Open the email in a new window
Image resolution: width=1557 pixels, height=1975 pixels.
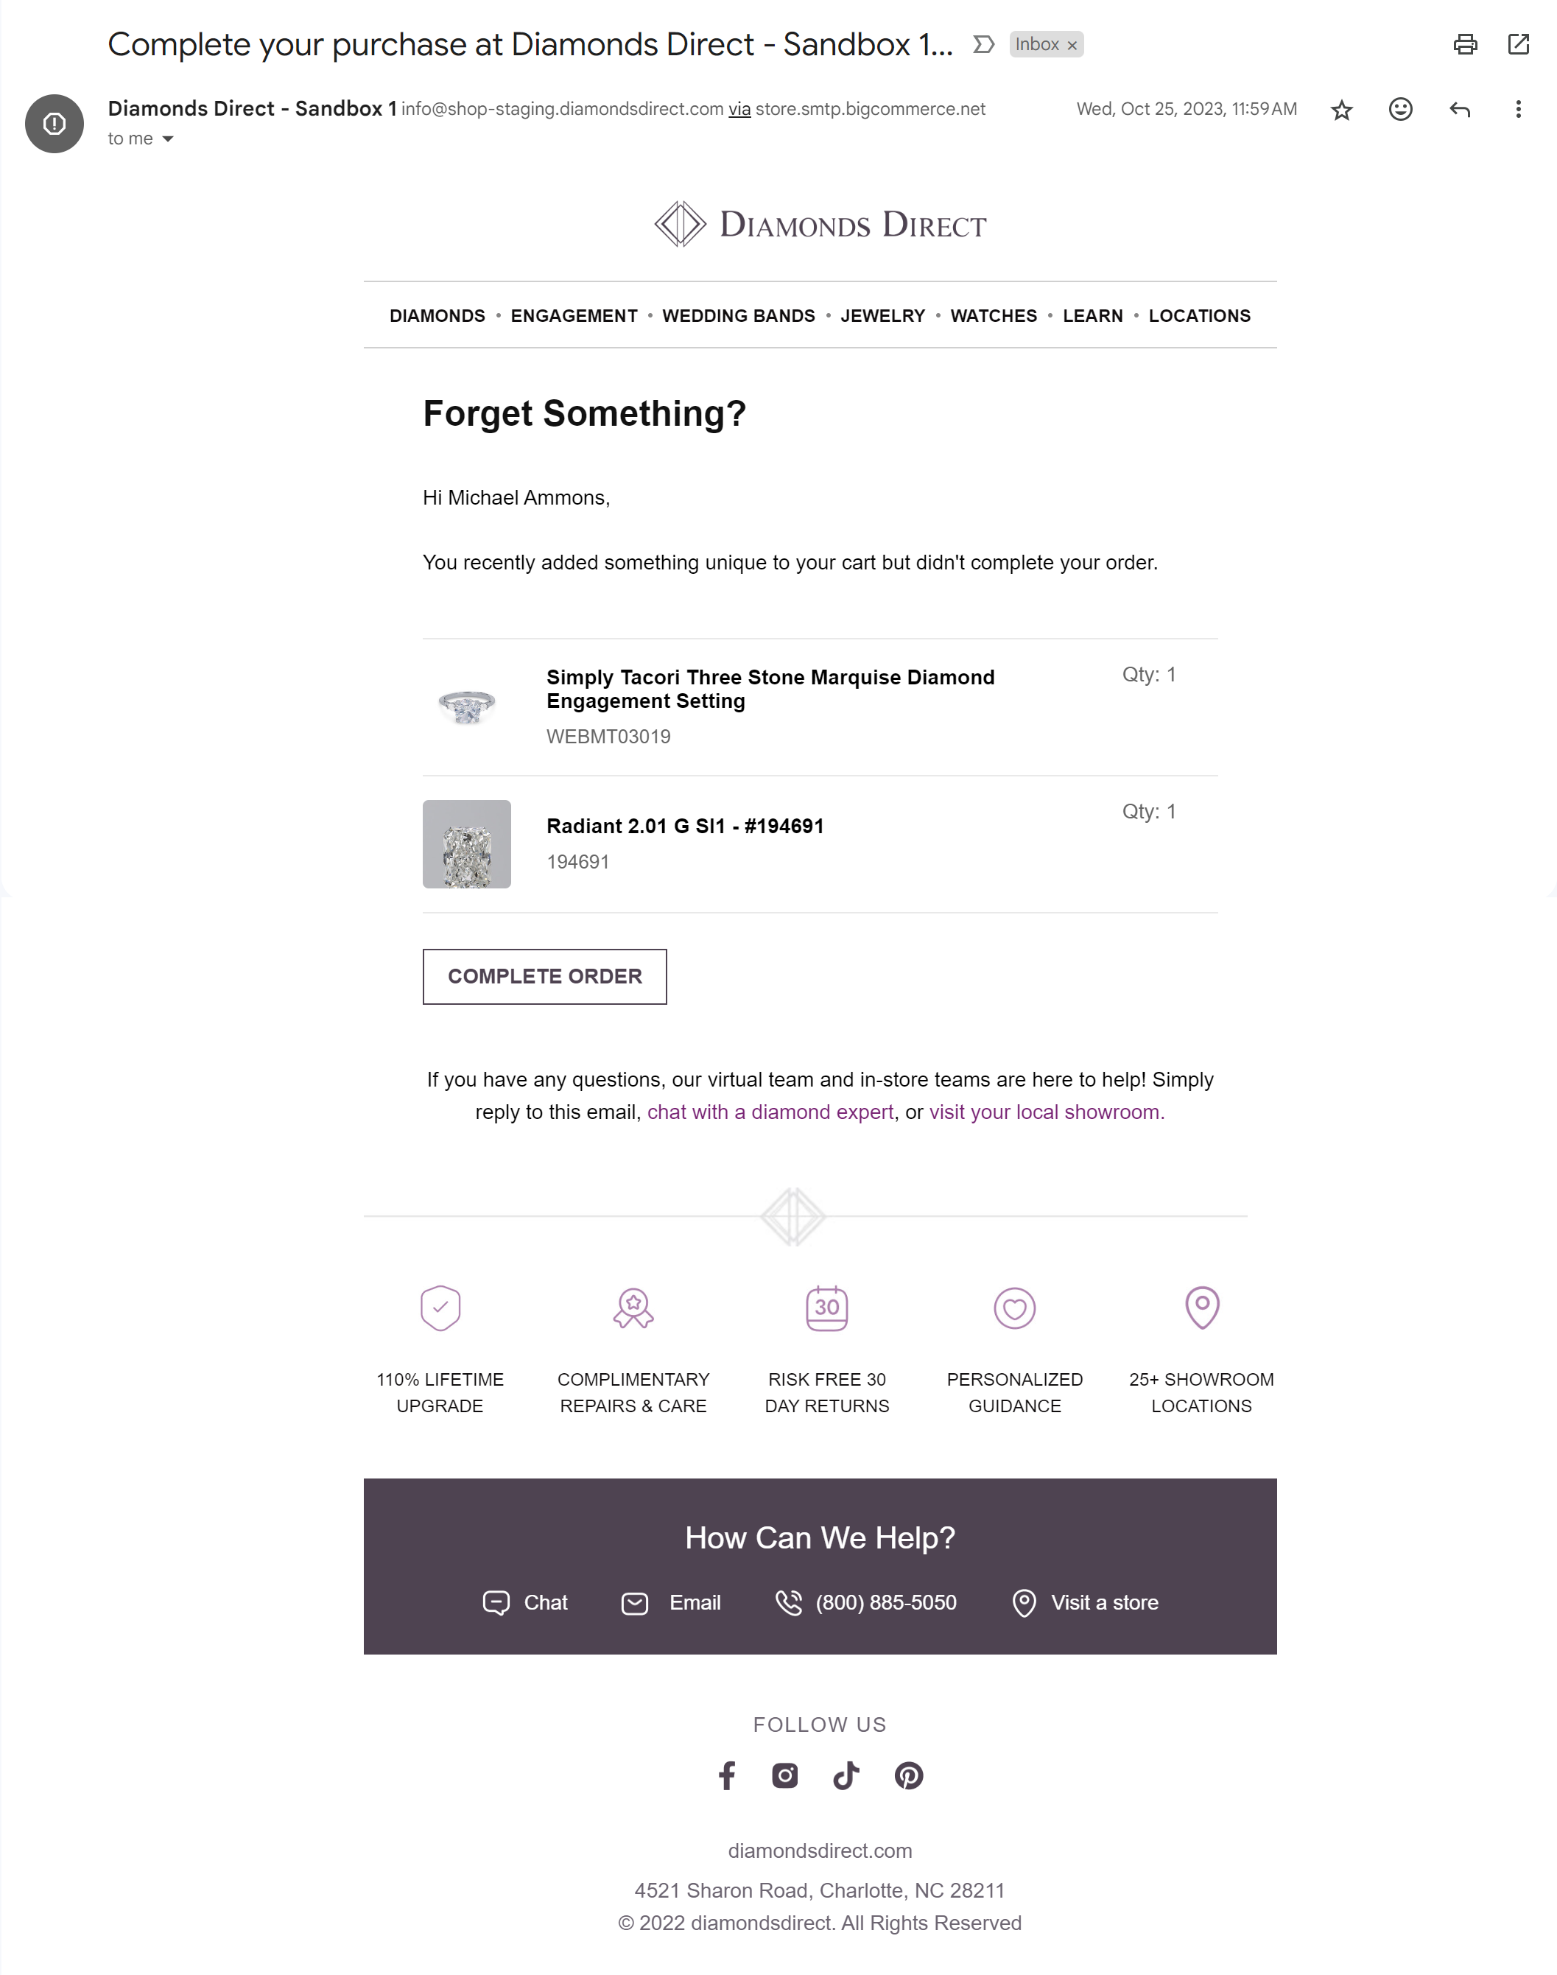coord(1519,43)
